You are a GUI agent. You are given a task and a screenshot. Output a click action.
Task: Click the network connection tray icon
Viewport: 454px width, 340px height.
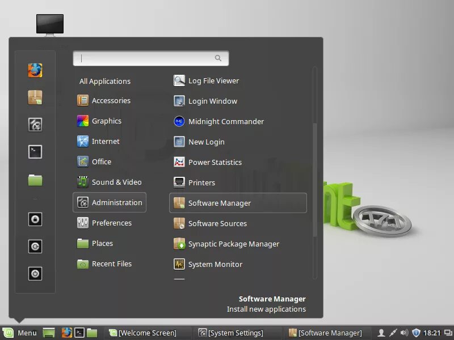pos(393,333)
